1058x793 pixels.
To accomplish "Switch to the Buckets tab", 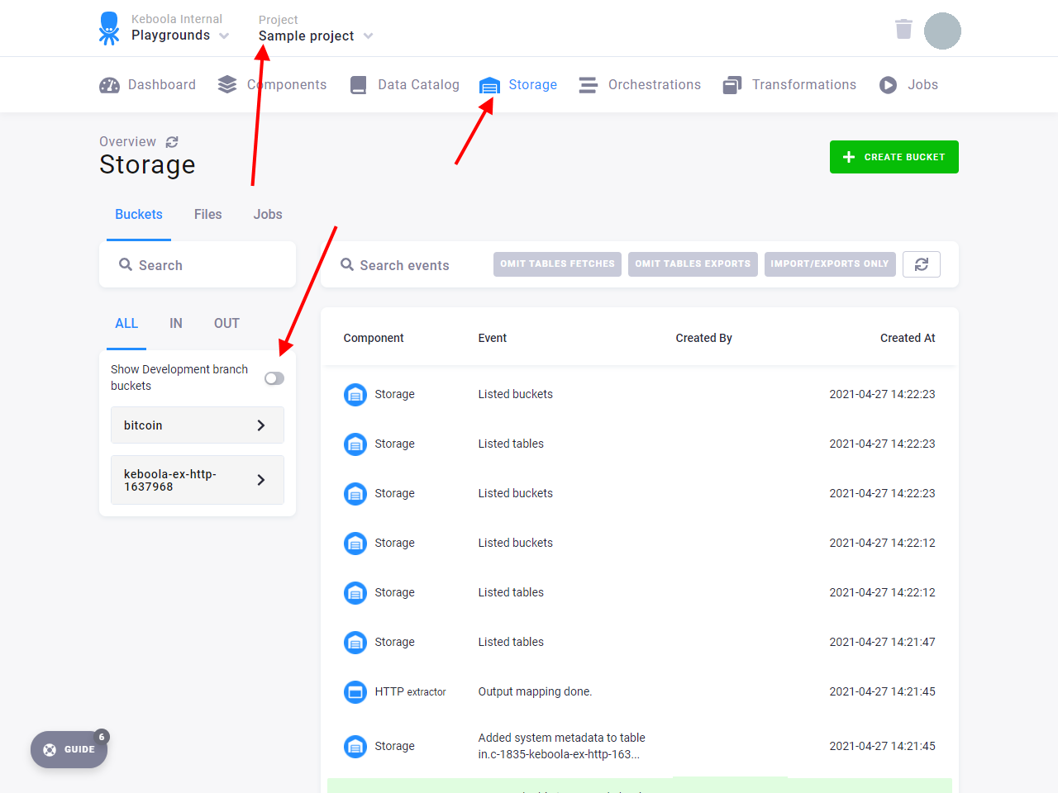I will 139,215.
